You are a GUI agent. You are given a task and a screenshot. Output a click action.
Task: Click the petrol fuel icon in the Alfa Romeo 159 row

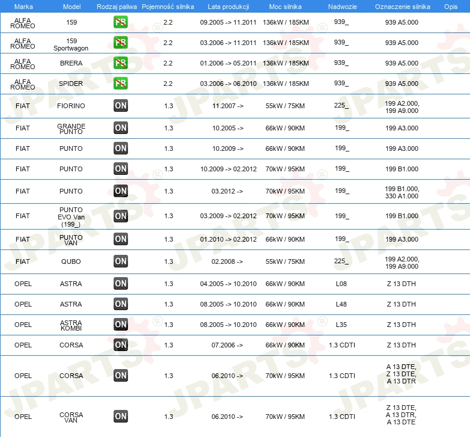click(x=120, y=22)
